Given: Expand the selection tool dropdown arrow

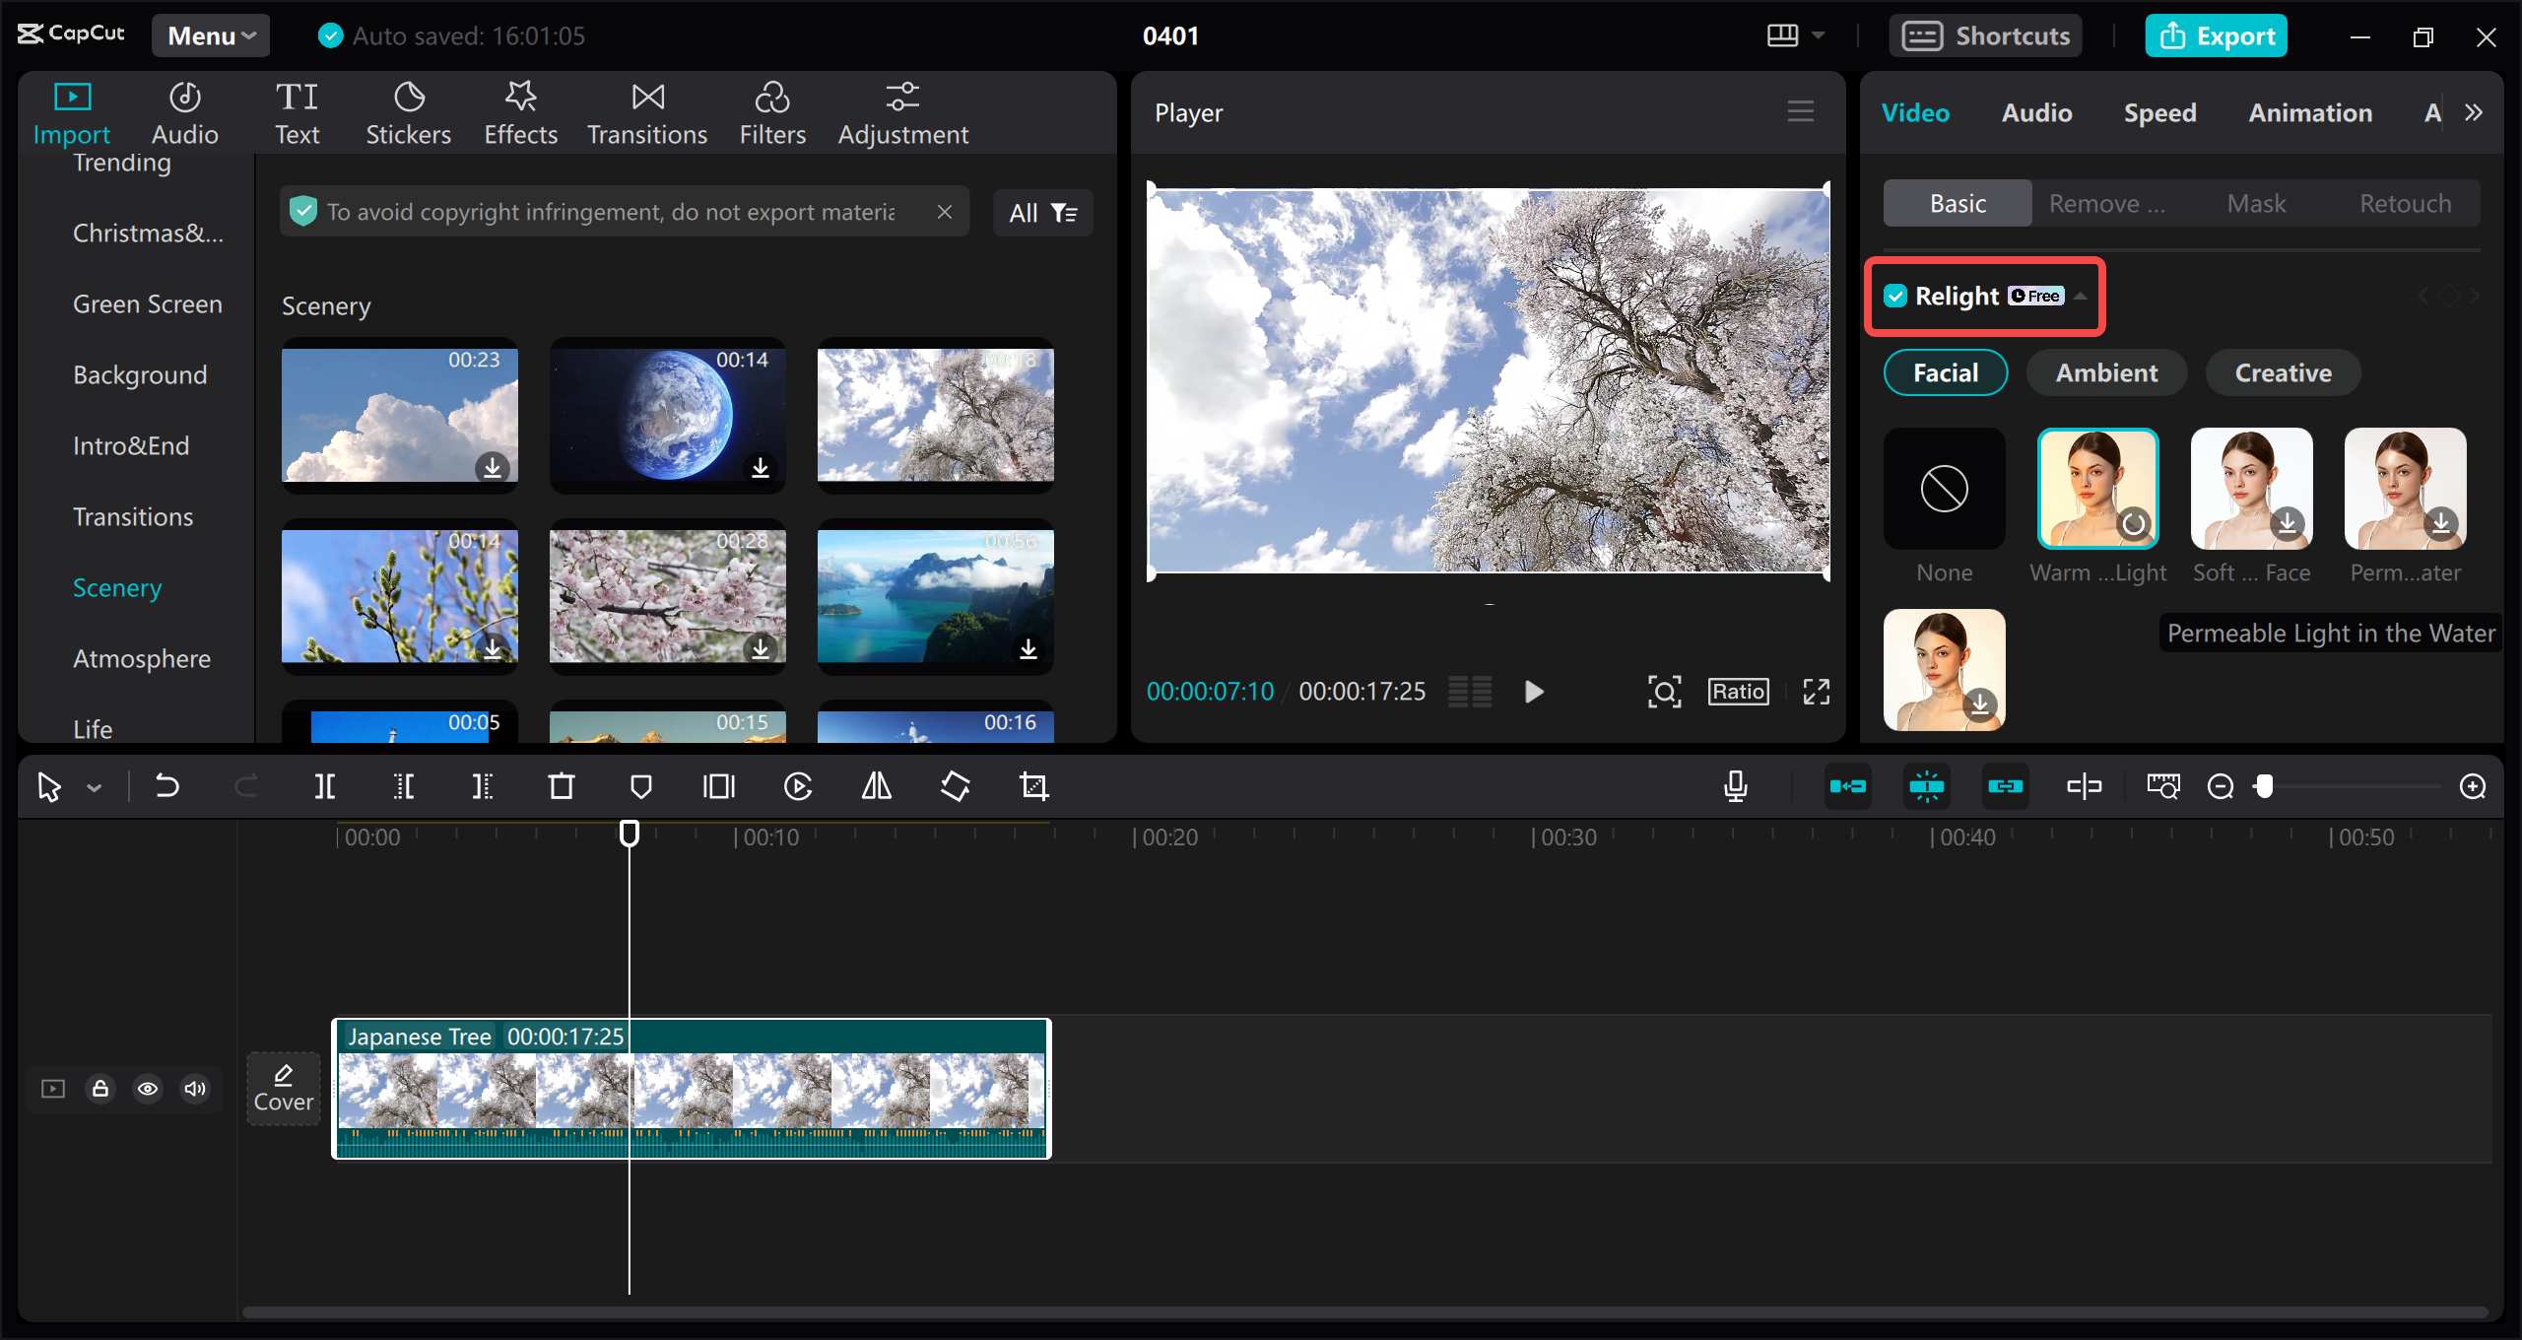Looking at the screenshot, I should 96,786.
